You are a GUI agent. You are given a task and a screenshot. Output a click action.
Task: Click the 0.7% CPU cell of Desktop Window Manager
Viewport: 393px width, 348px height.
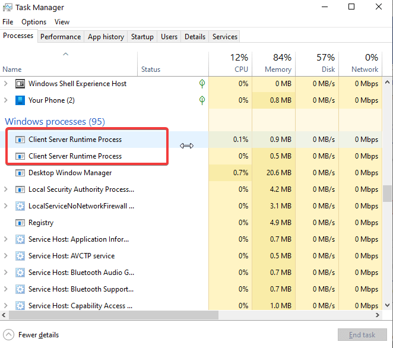(x=230, y=173)
